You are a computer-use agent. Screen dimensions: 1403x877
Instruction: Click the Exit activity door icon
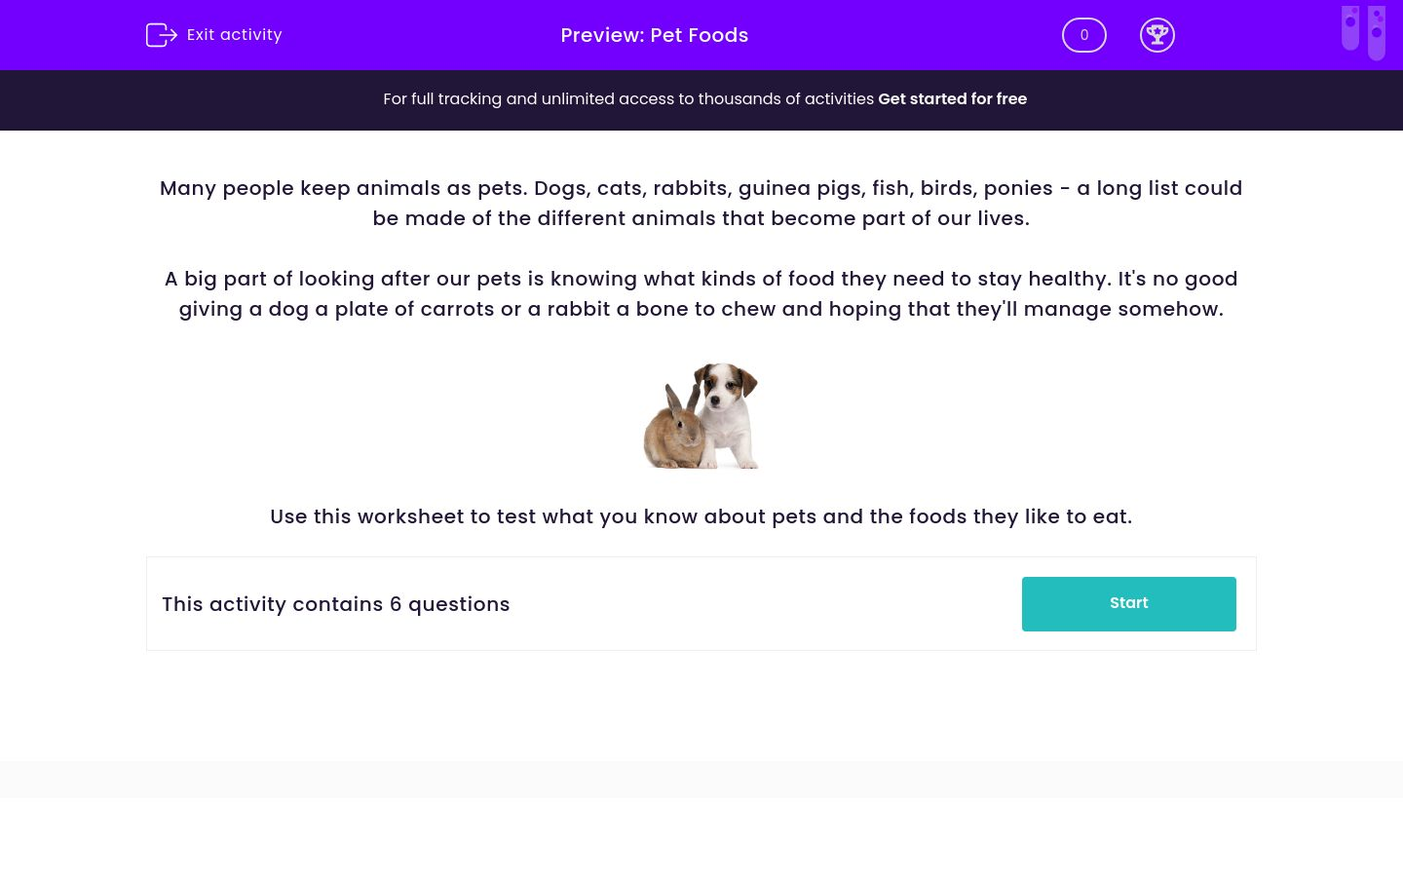click(162, 35)
